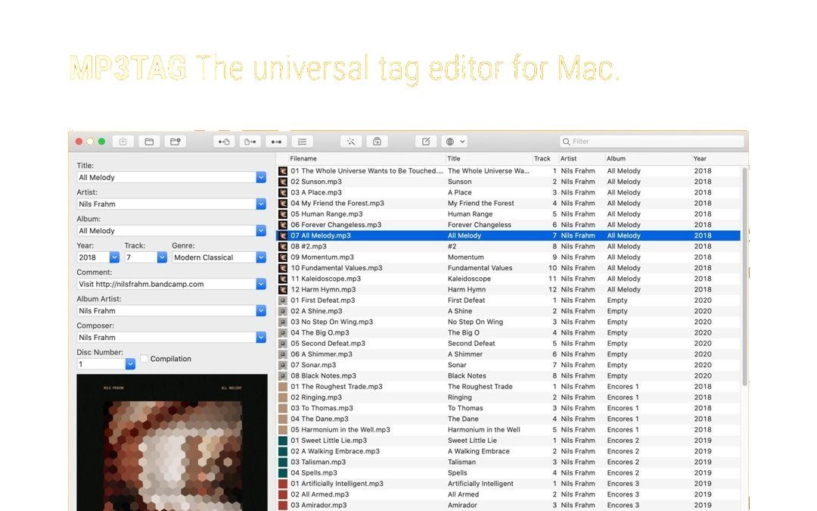This screenshot has width=817, height=511.
Task: Open the Disc Number dropdown arrow
Action: pyautogui.click(x=130, y=364)
